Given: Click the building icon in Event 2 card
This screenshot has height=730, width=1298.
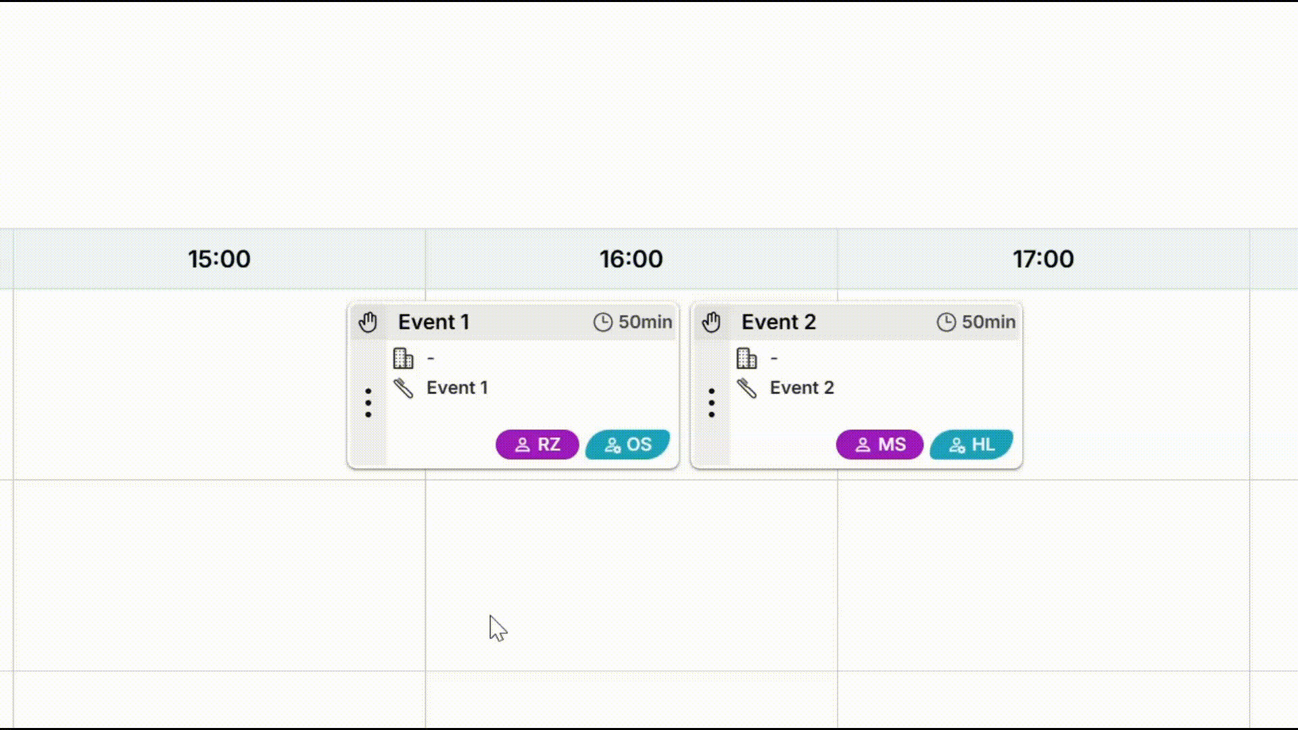Looking at the screenshot, I should coord(747,358).
